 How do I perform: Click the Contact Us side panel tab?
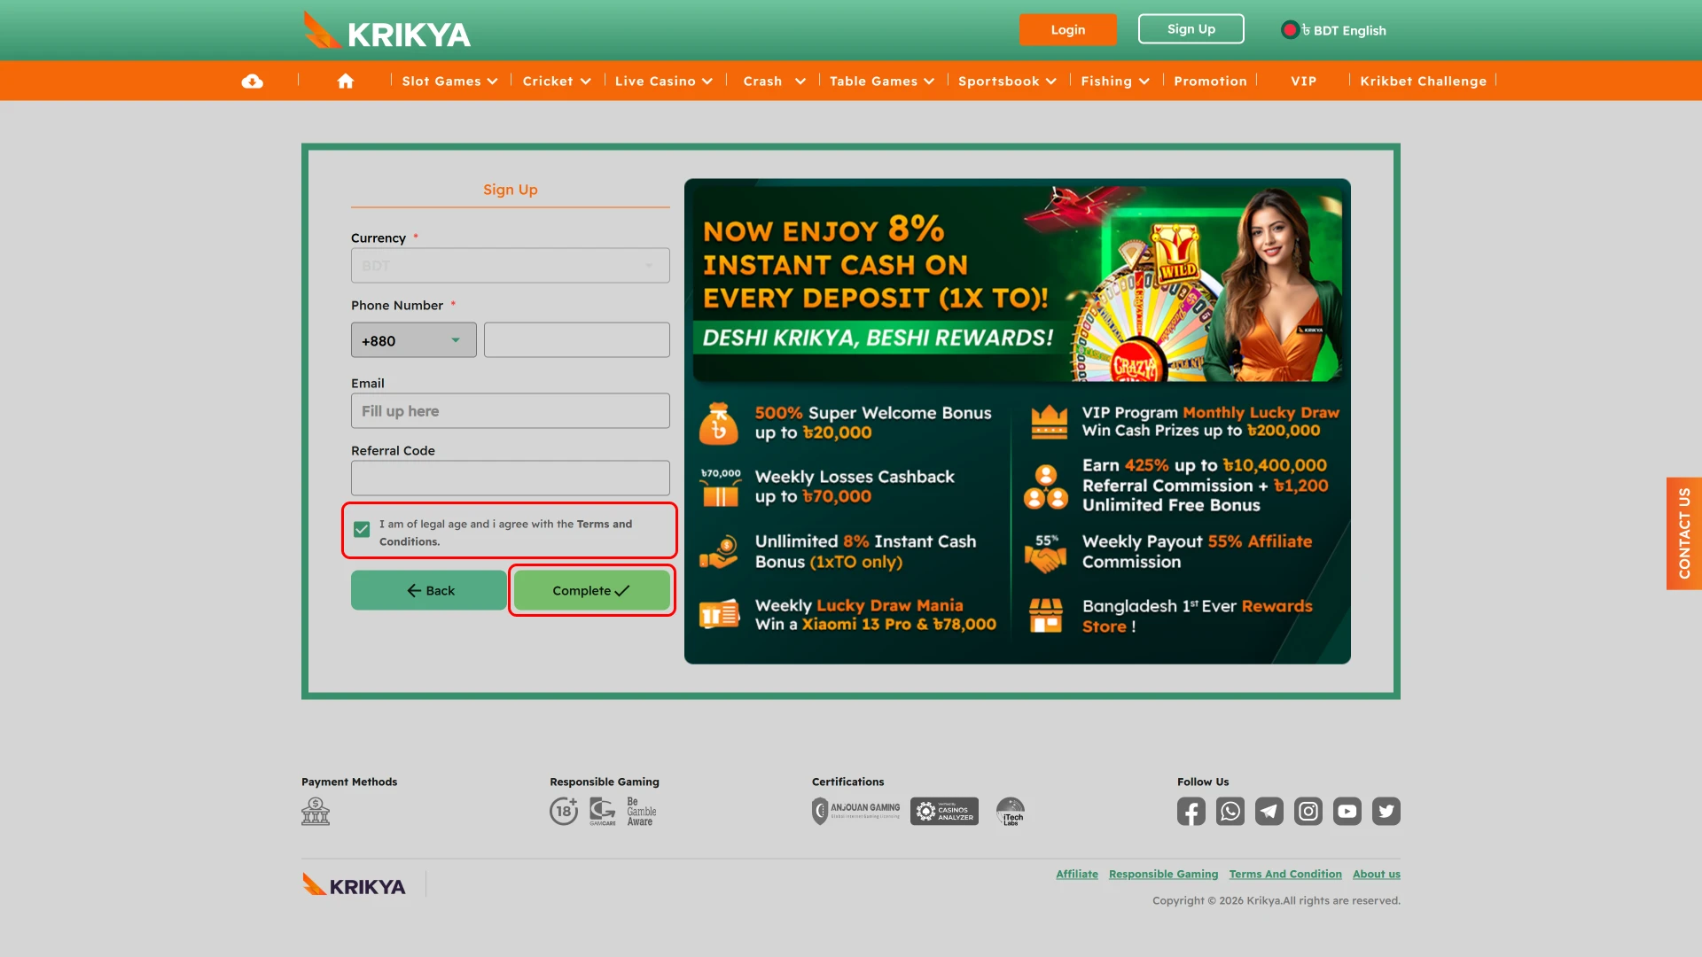tap(1685, 533)
